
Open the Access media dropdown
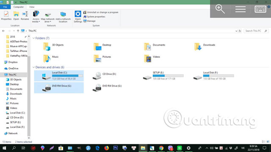coord(36,17)
